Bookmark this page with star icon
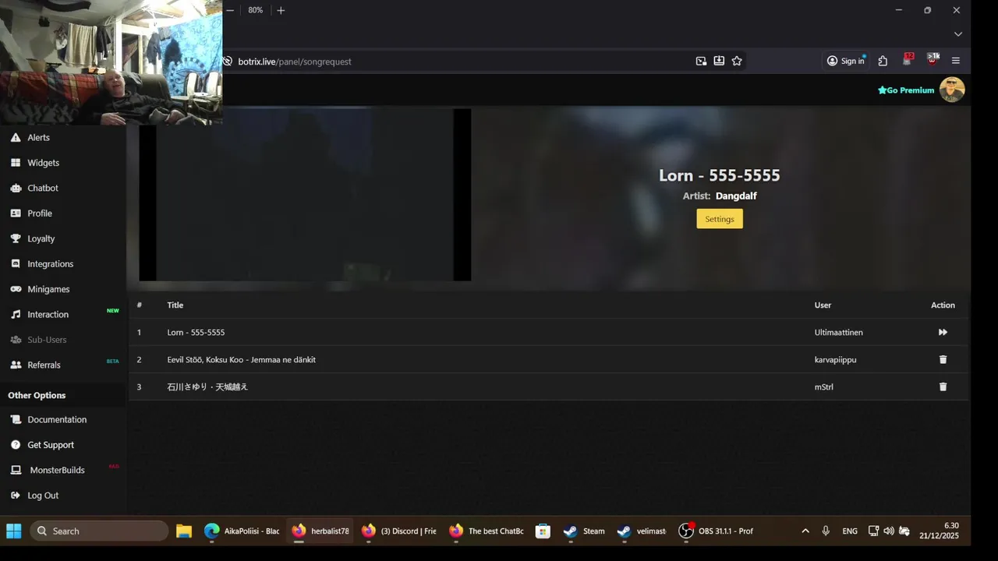 coord(737,61)
